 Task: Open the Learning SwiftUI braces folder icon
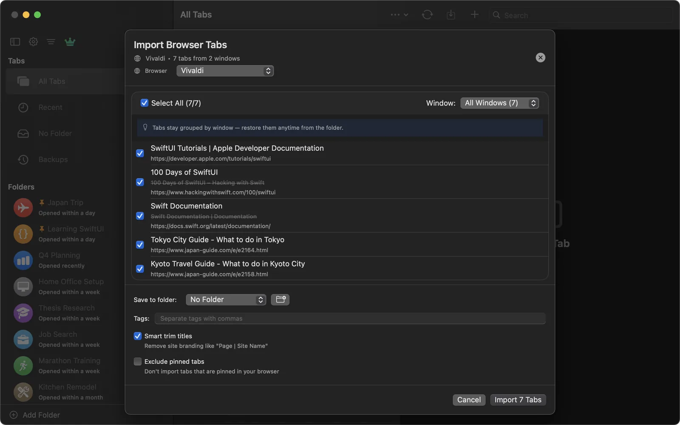23,234
